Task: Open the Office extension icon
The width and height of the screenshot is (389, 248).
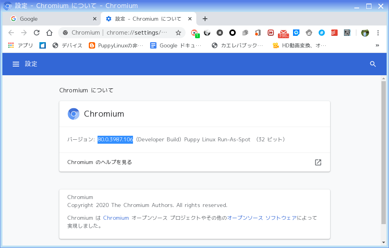Action: pyautogui.click(x=258, y=33)
